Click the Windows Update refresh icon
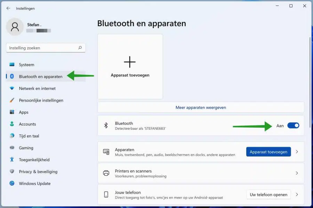This screenshot has height=208, width=313. tap(12, 183)
